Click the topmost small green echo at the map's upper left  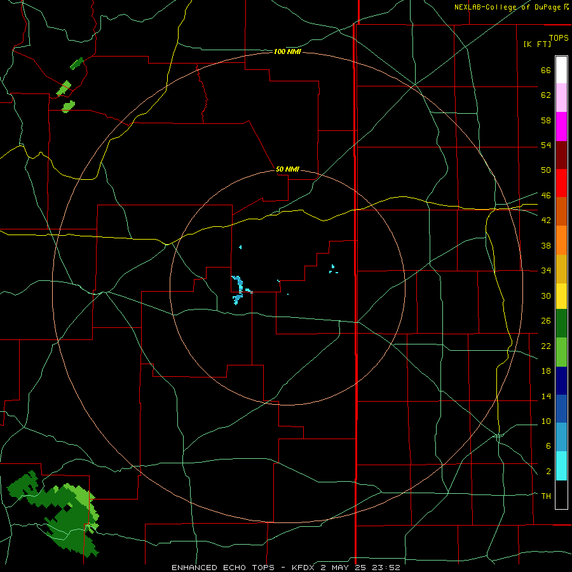pyautogui.click(x=77, y=64)
